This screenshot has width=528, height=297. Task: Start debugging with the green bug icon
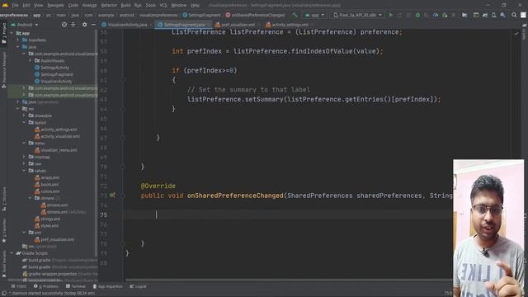pyautogui.click(x=417, y=15)
